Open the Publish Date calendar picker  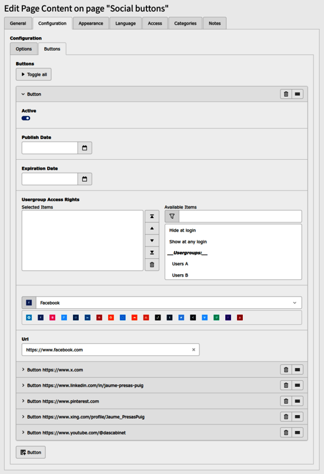[85, 148]
